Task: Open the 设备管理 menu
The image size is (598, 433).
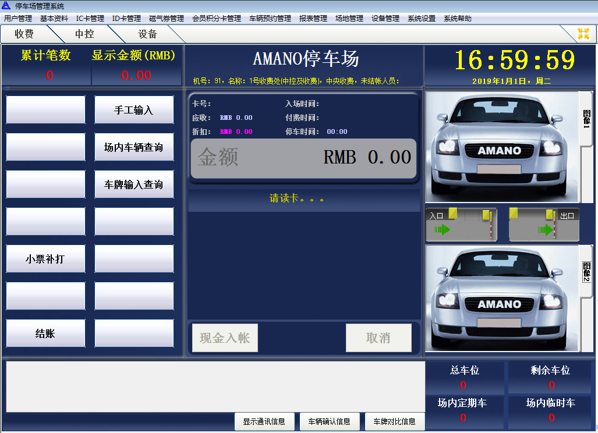Action: coord(385,19)
